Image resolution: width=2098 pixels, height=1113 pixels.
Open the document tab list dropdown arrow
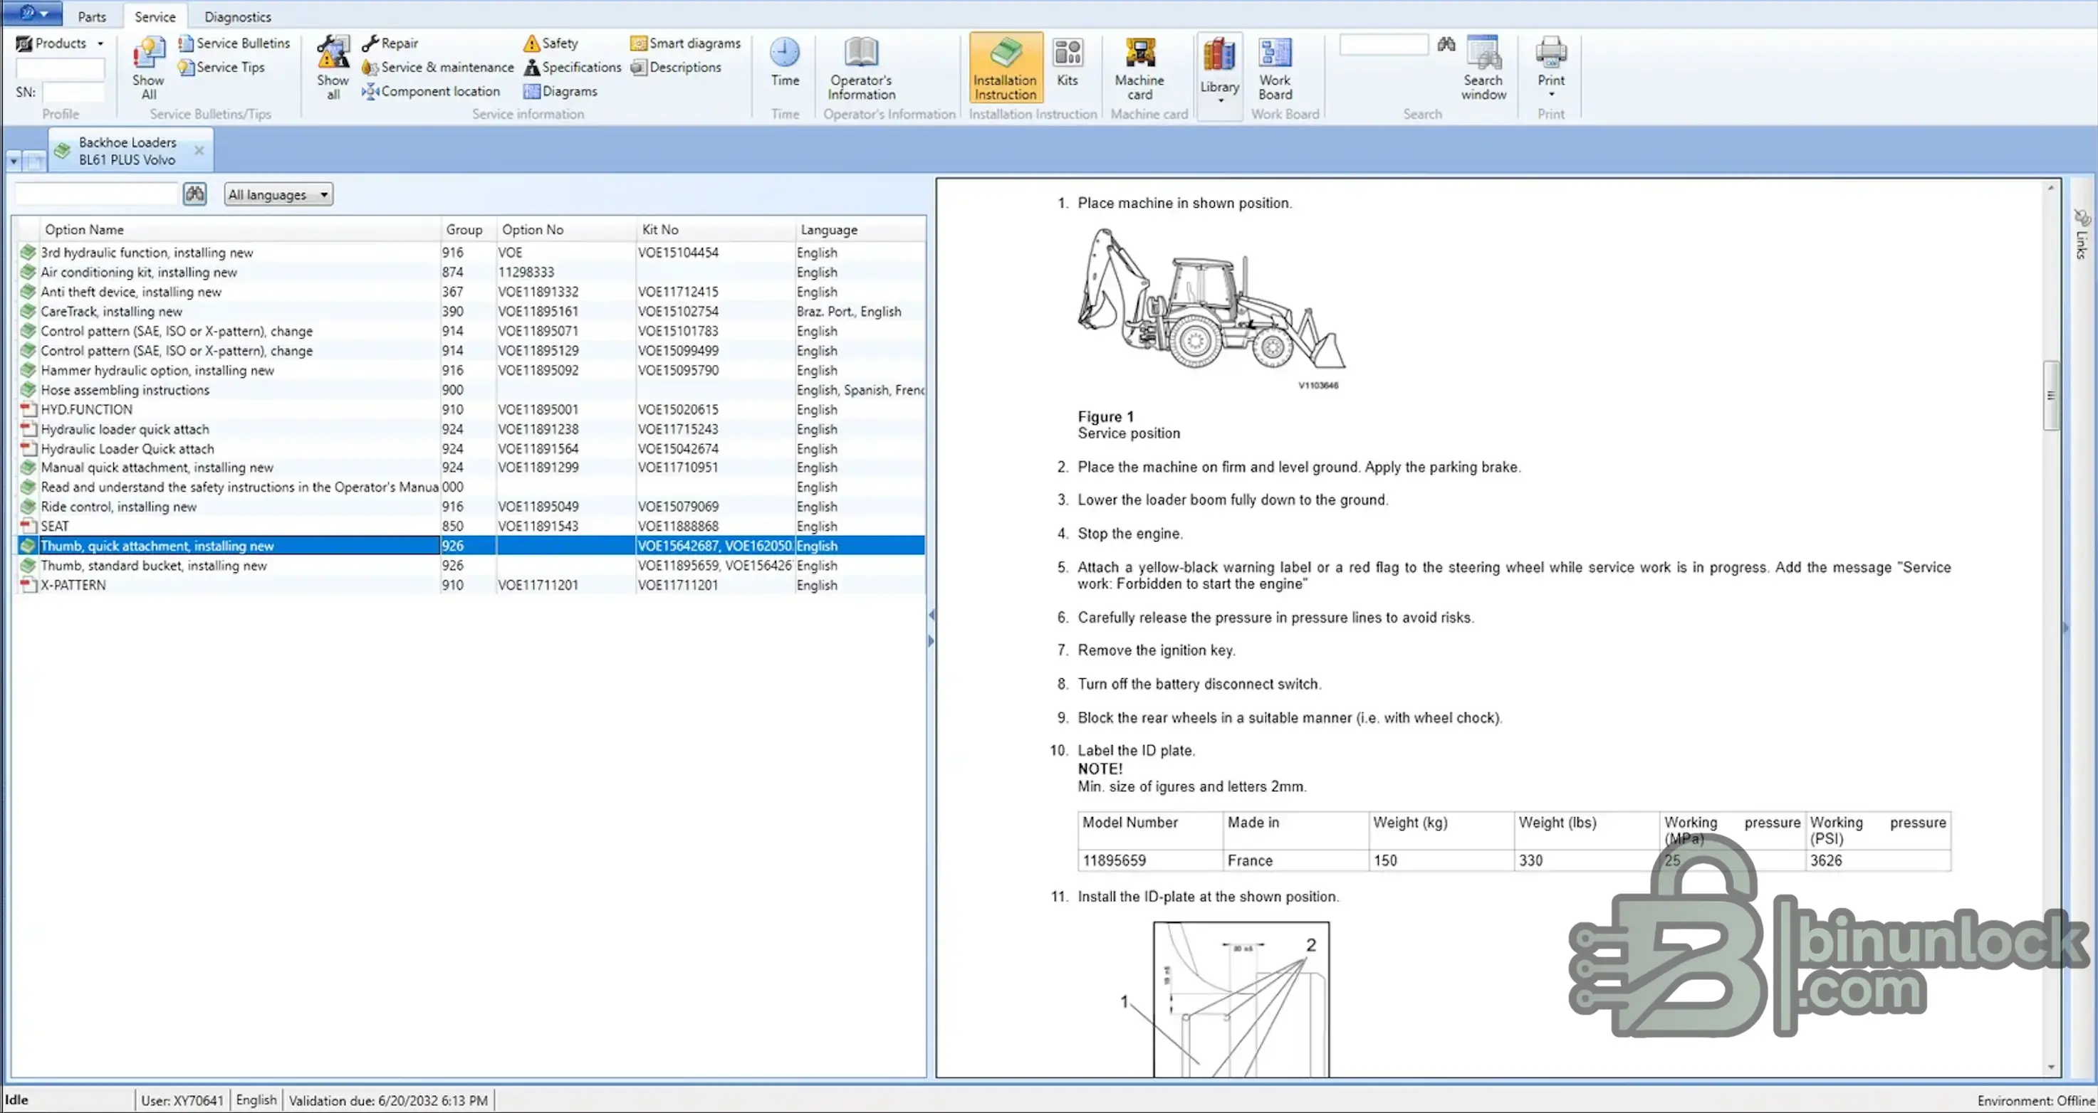[x=14, y=161]
